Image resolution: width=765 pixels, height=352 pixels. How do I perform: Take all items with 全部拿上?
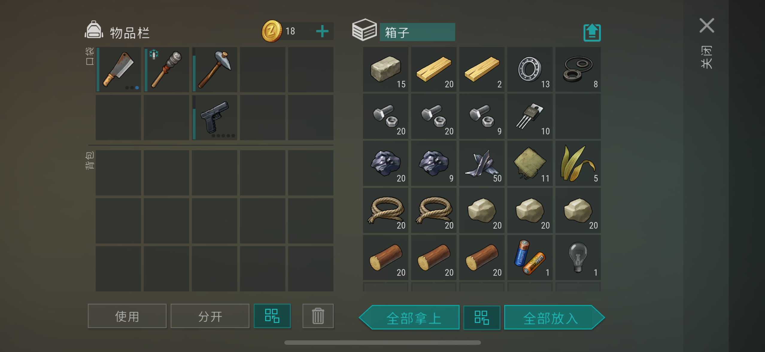pos(409,317)
